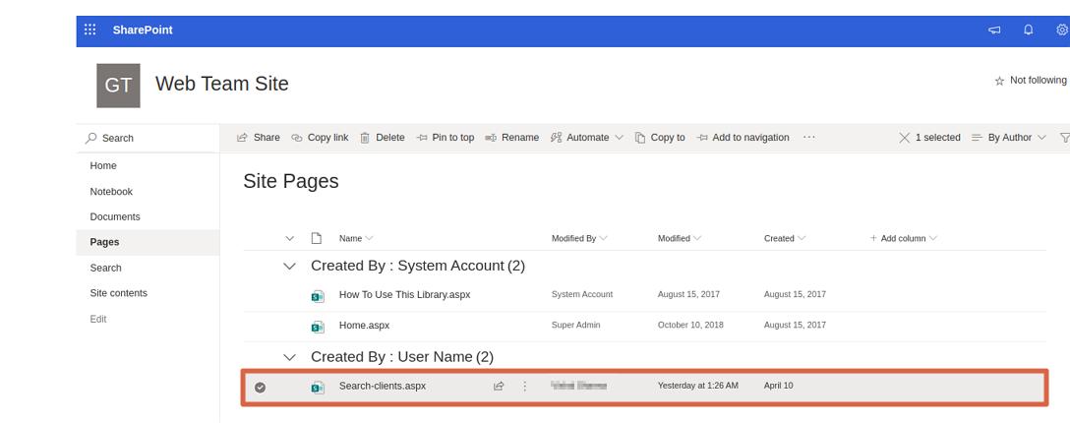Viewport: 1070px width, 423px height.
Task: Open the By Author view dropdown
Action: pyautogui.click(x=1009, y=138)
